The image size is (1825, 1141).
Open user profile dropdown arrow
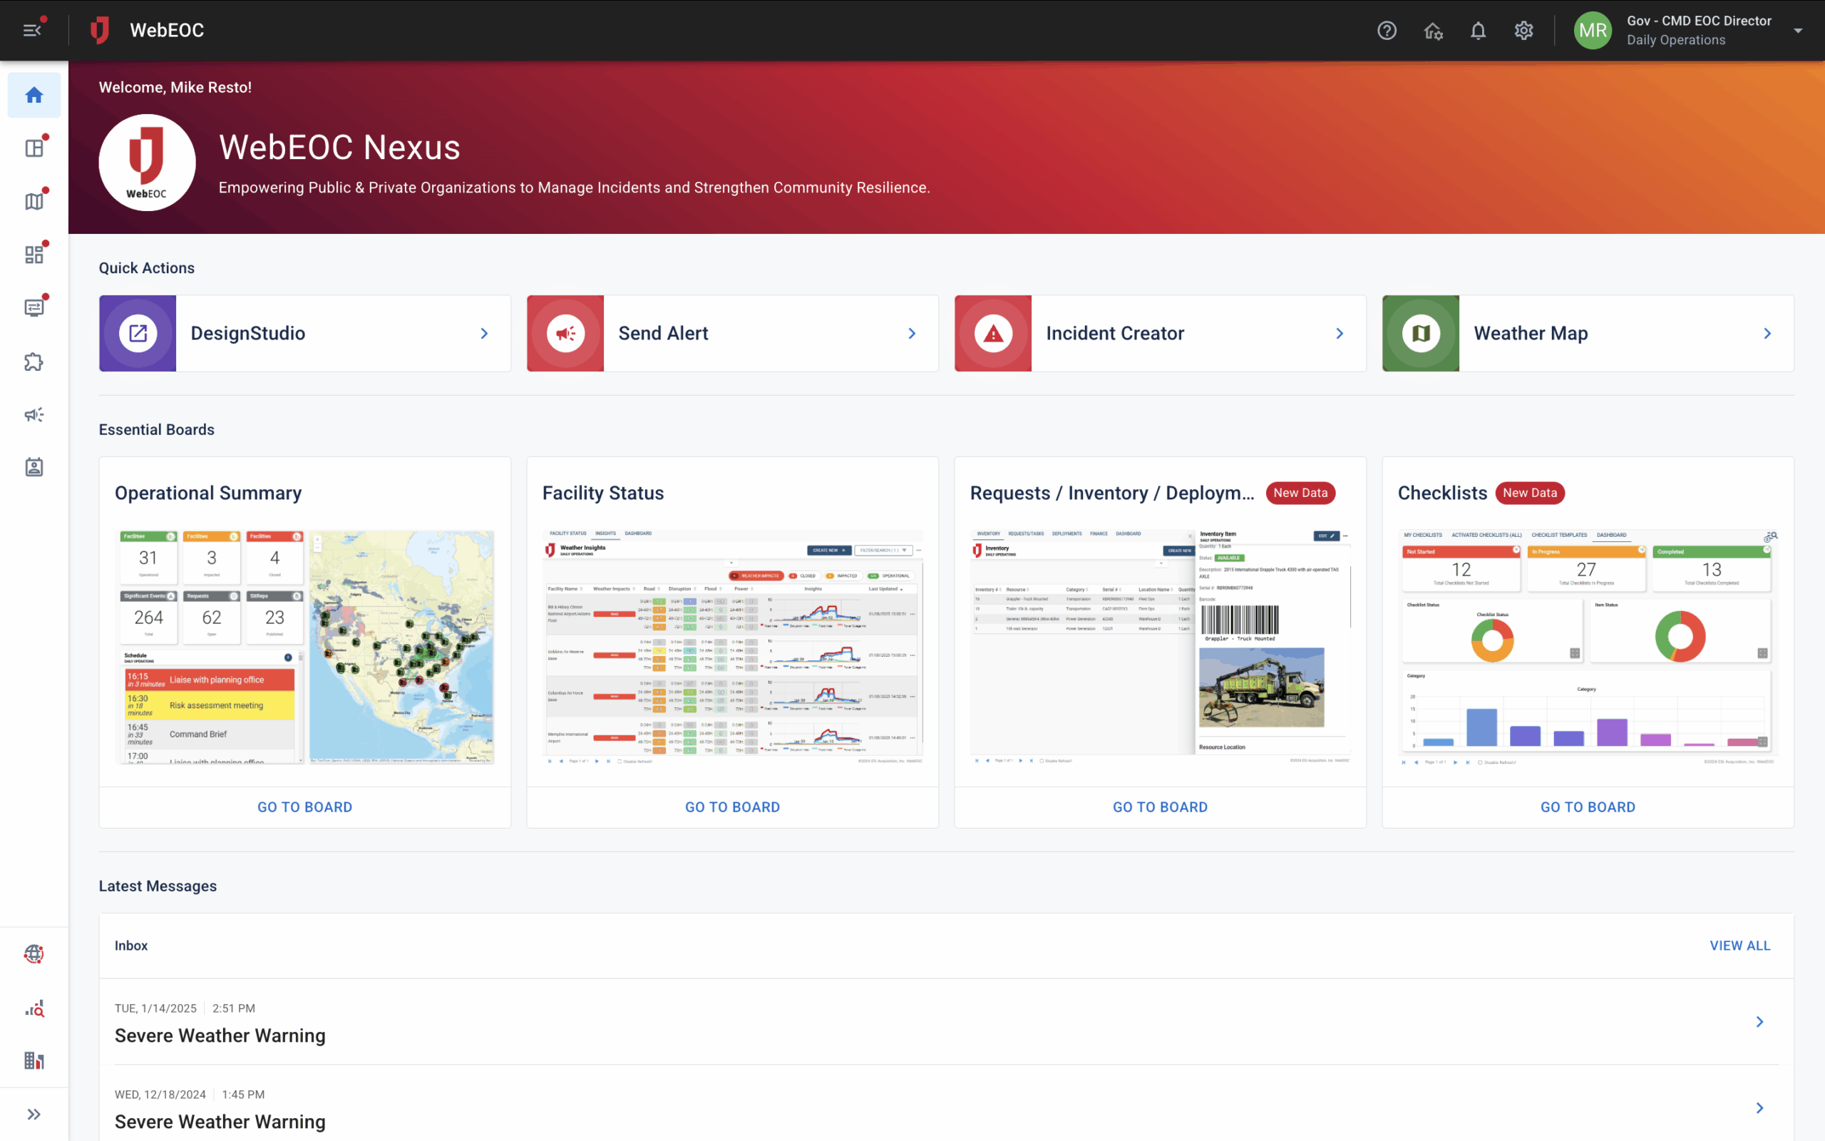pyautogui.click(x=1798, y=31)
